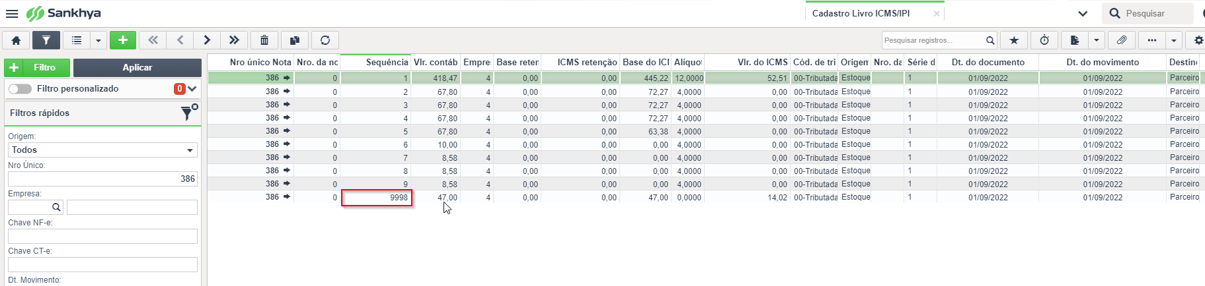This screenshot has height=286, width=1205.
Task: Apply the filters with Aplicar
Action: coord(137,67)
